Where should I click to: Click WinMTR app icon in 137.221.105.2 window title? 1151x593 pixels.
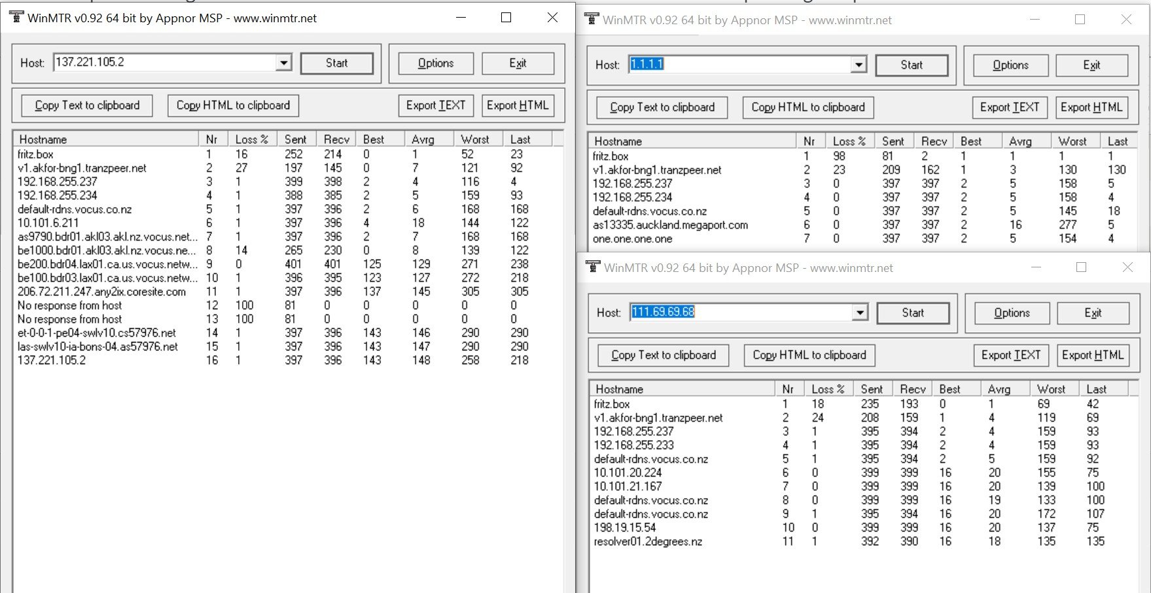16,18
